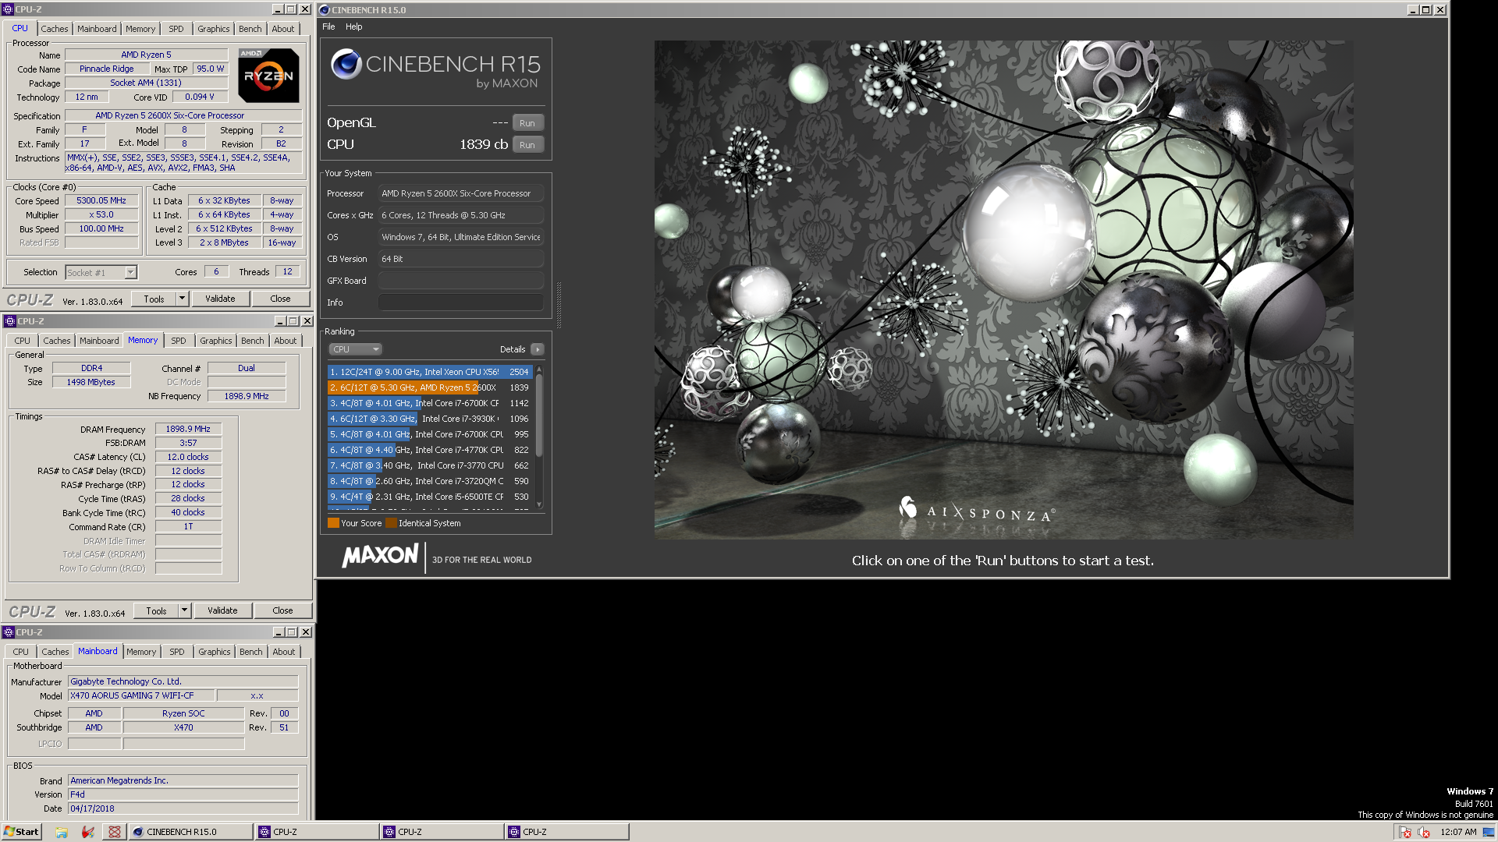Click the Core Speed value 5300.05 MHz
Screen dimensions: 1498x842
[x=101, y=200]
